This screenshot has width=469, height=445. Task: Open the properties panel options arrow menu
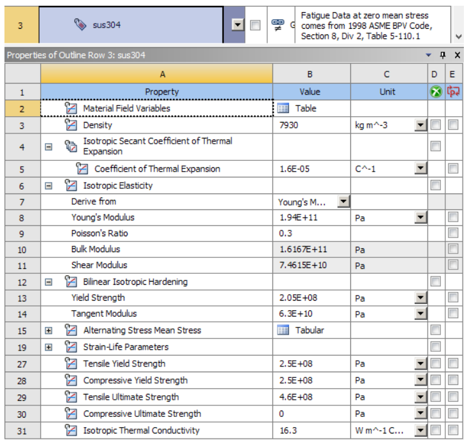(x=428, y=55)
